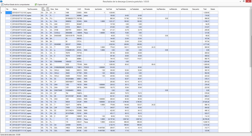The width and height of the screenshot is (252, 136).
Task: Select the Serie cell FEB369968 in row 18
Action: click(x=60, y=61)
